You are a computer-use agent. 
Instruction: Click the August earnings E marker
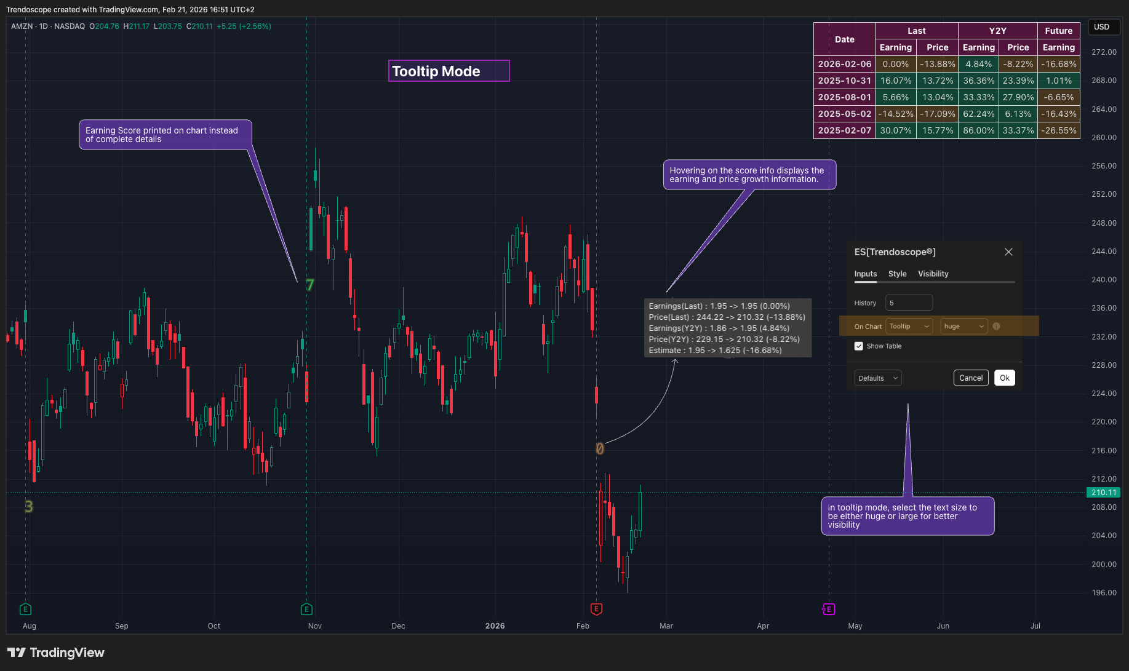25,609
